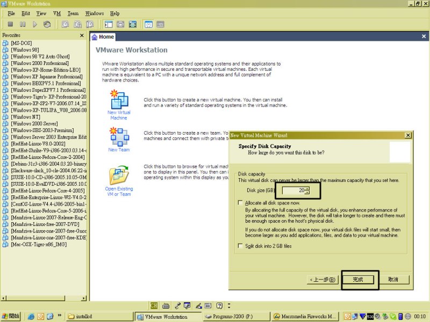Click the Open Existing VM or Team link text

pyautogui.click(x=119, y=192)
